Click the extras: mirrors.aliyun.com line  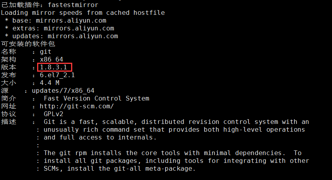(59, 28)
